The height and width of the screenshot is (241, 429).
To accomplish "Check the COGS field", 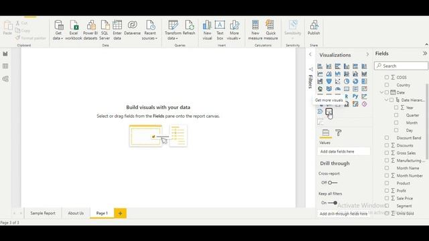I will (x=387, y=78).
